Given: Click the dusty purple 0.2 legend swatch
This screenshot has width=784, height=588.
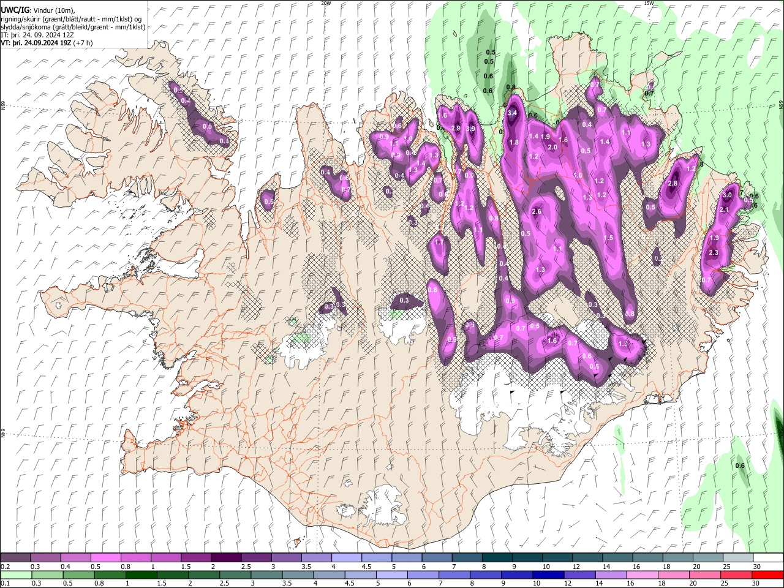Looking at the screenshot, I should pos(15,557).
